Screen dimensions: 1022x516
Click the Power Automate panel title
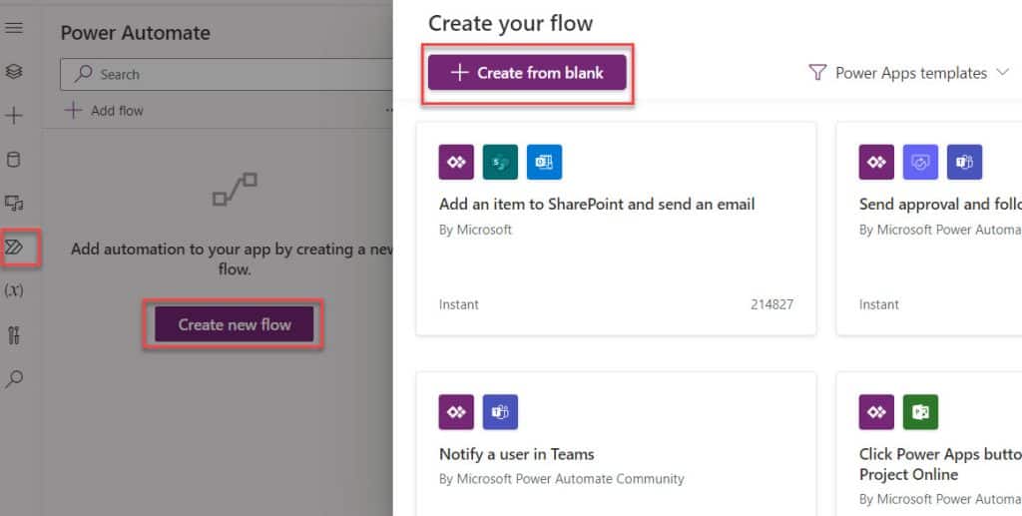(136, 33)
